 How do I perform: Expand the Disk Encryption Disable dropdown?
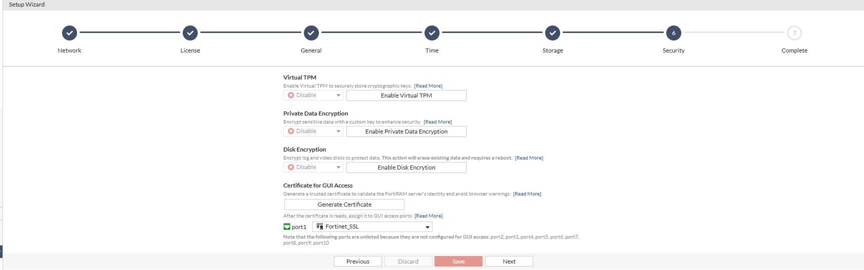click(x=313, y=167)
